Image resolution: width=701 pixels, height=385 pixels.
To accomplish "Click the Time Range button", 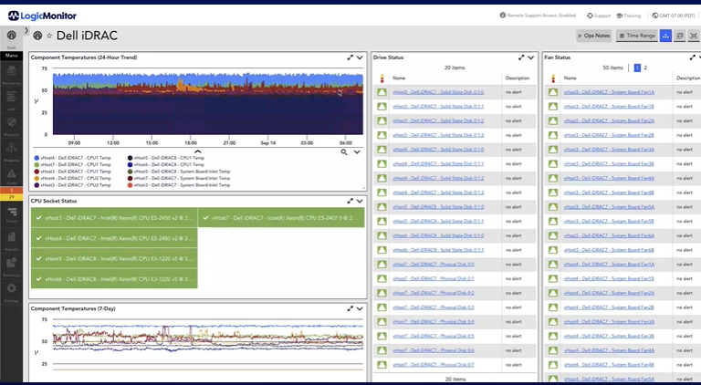I will click(636, 36).
